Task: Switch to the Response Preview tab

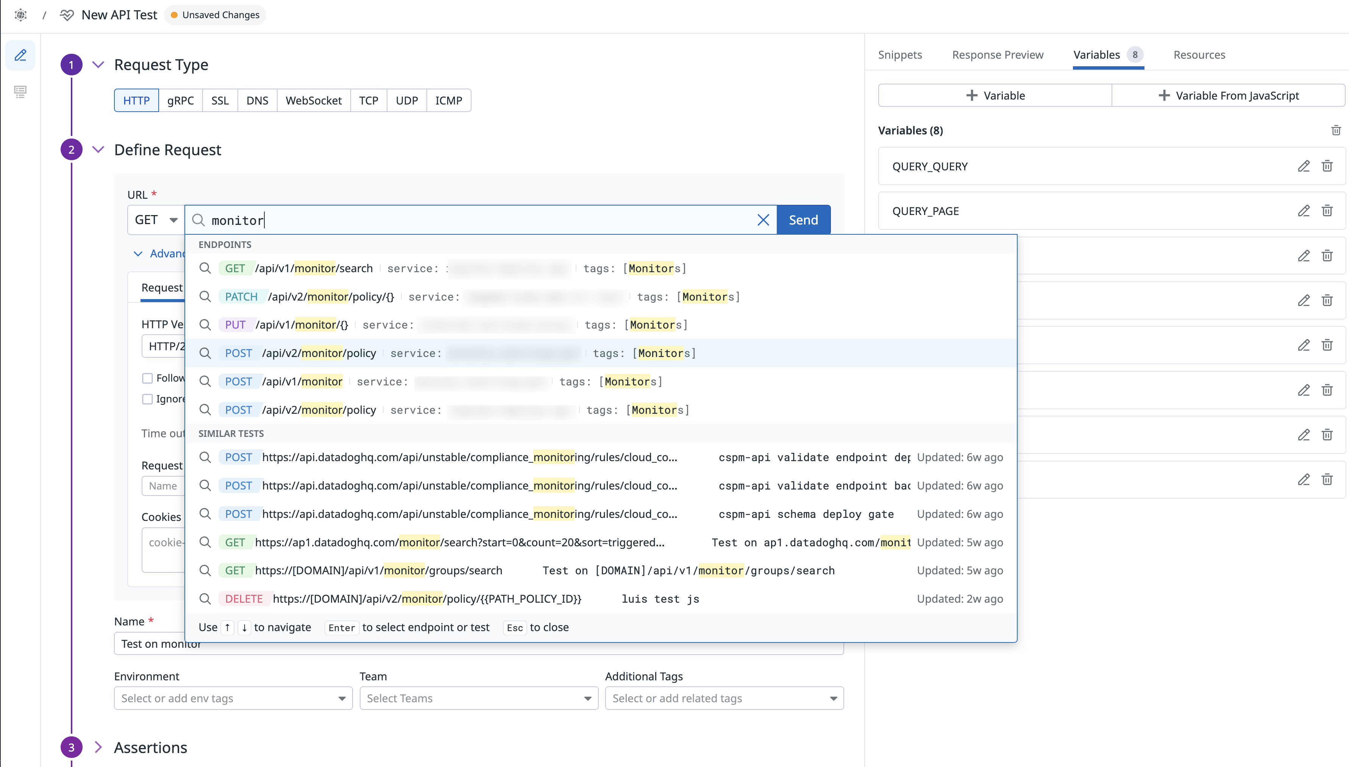Action: point(998,55)
